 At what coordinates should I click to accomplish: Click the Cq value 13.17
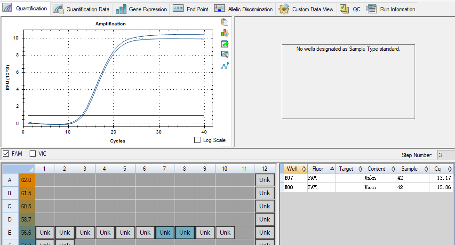[x=444, y=178]
